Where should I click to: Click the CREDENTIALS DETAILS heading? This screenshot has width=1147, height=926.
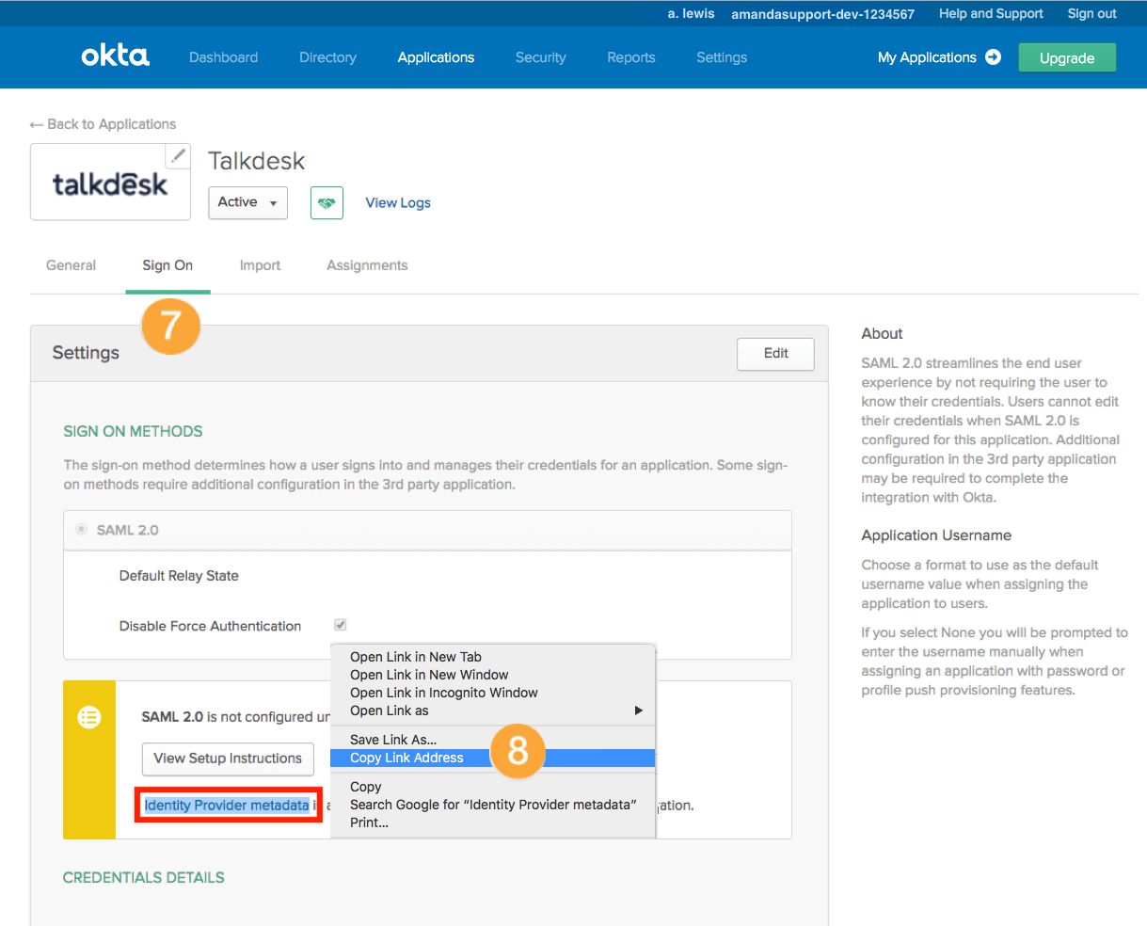point(144,877)
